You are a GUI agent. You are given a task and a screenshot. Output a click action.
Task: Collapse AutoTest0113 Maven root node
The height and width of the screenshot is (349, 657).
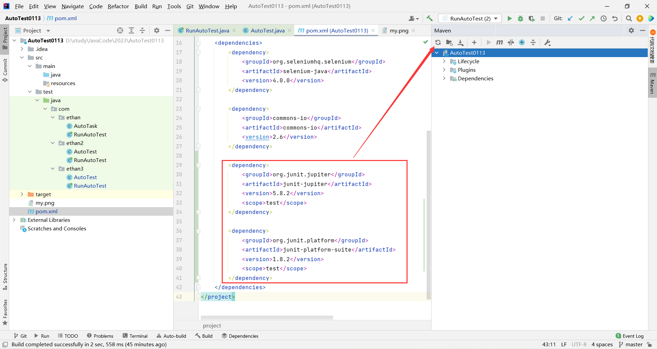(x=437, y=53)
